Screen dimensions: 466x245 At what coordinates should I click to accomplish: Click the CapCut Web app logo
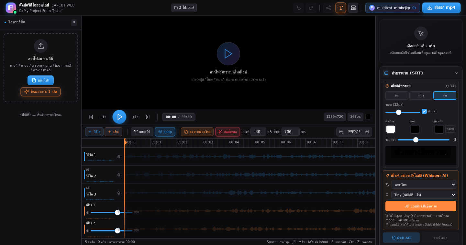tap(11, 8)
